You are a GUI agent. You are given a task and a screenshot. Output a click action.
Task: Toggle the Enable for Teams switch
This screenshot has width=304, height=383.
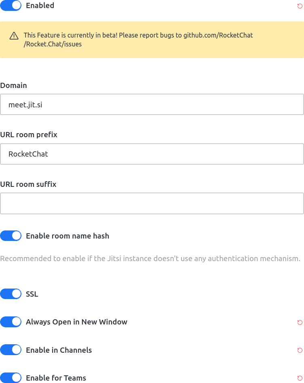pos(11,378)
